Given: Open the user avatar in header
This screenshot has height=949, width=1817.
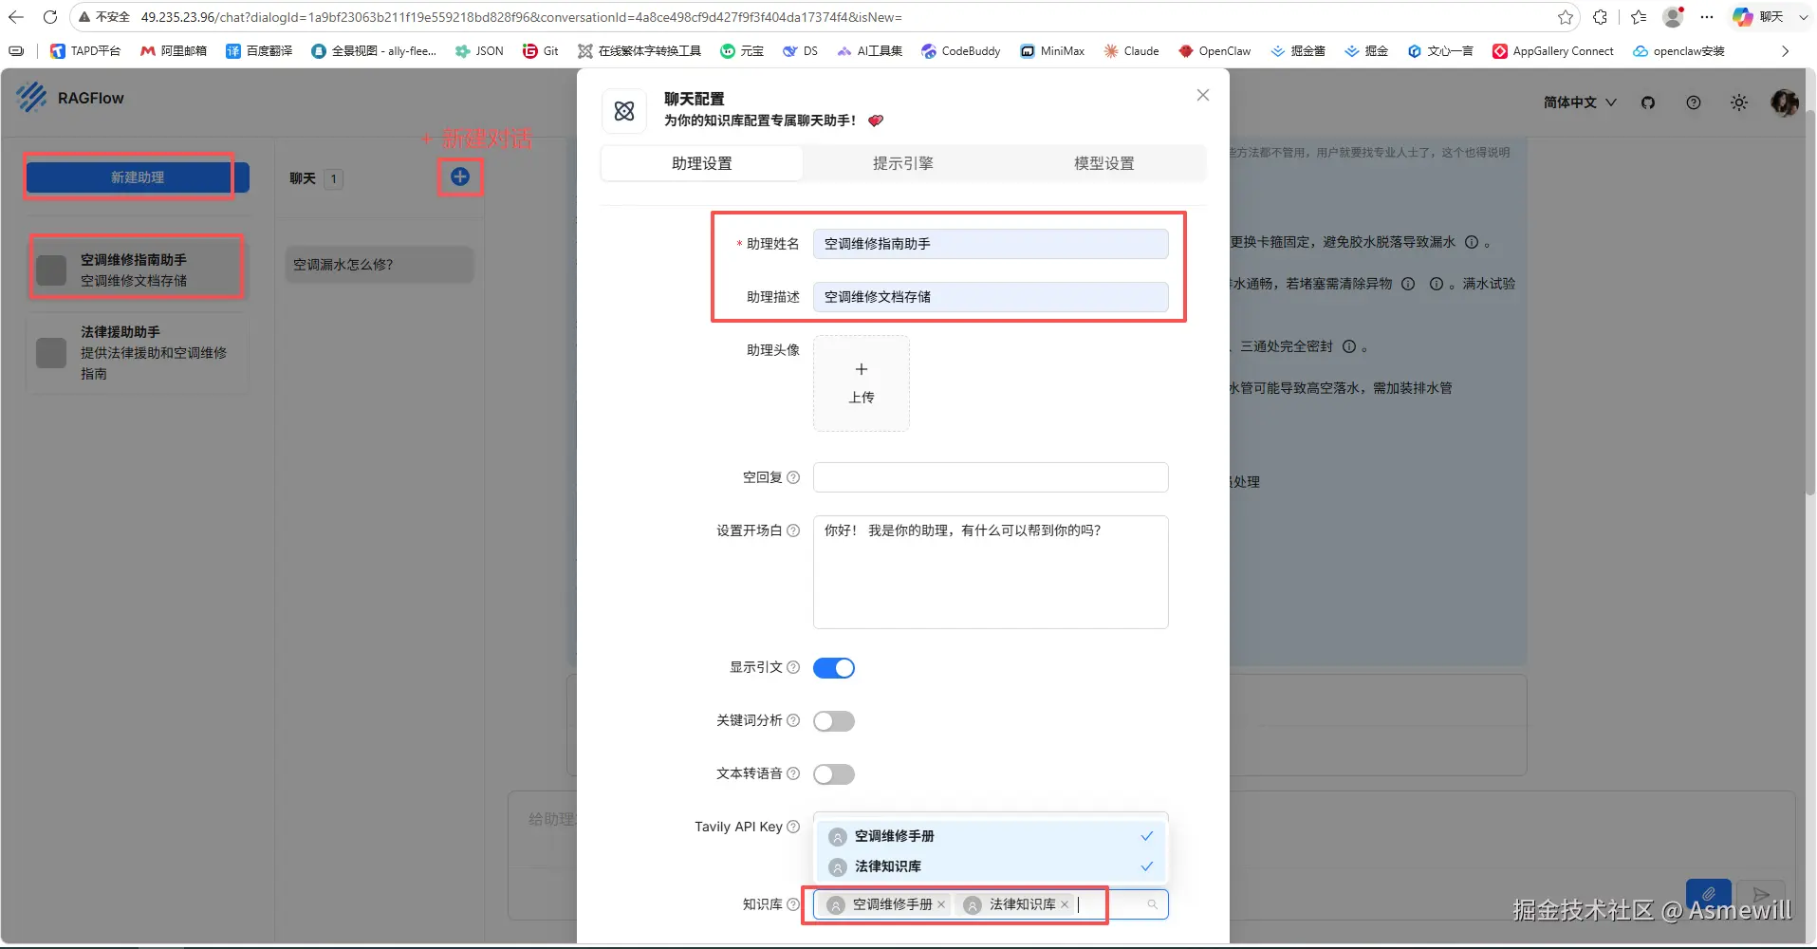Looking at the screenshot, I should pos(1785,102).
